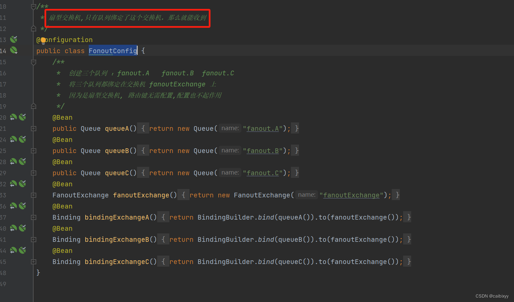Viewport: 514px width, 302px height.
Task: Click BindingBuilder on the bindingExchangeB line
Action: 225,239
